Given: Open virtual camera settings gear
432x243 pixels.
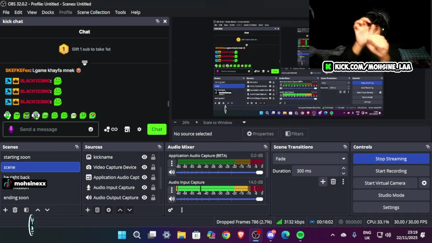Looking at the screenshot, I should click(x=424, y=183).
